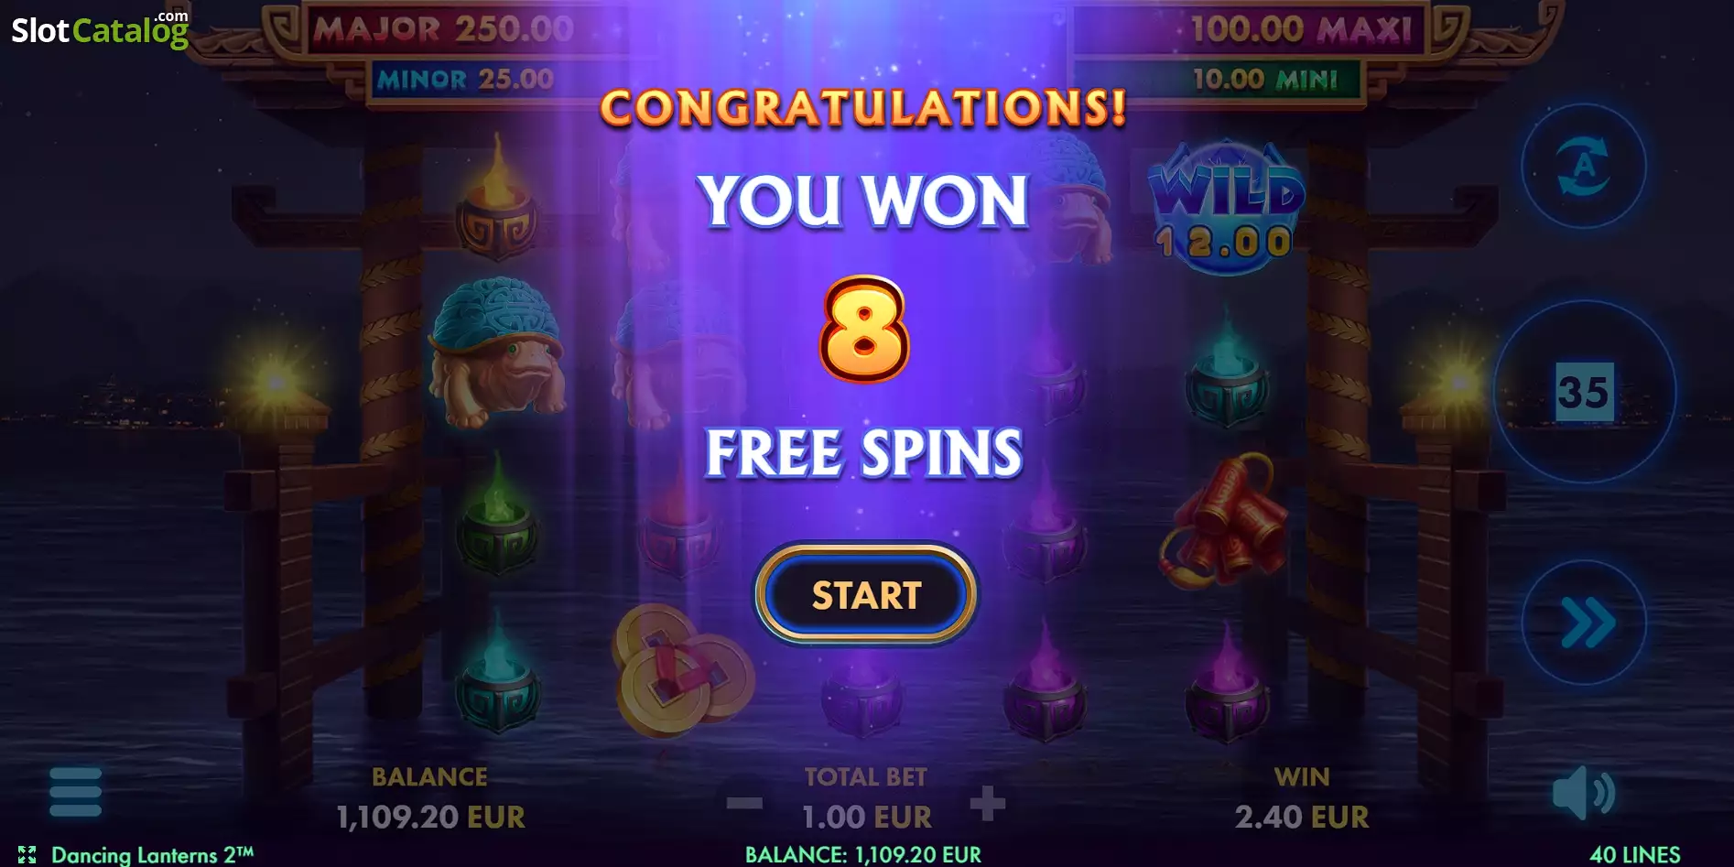Mute the game sound
This screenshot has height=867, width=1734.
click(x=1584, y=794)
